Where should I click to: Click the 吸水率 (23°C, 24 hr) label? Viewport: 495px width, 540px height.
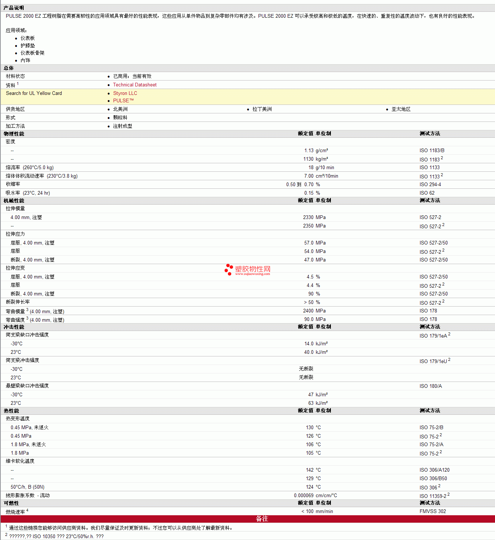[x=28, y=193]
